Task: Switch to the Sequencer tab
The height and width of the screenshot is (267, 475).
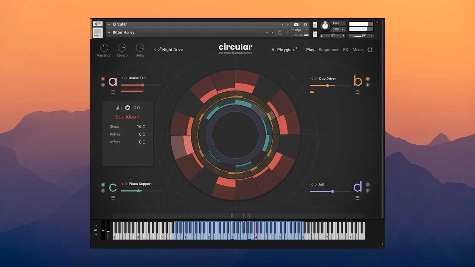Action: [328, 49]
